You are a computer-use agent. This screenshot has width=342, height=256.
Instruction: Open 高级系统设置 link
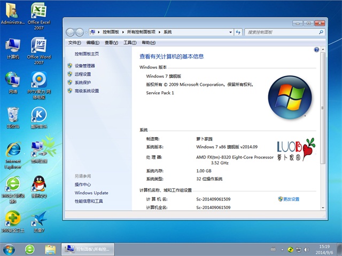click(x=87, y=91)
